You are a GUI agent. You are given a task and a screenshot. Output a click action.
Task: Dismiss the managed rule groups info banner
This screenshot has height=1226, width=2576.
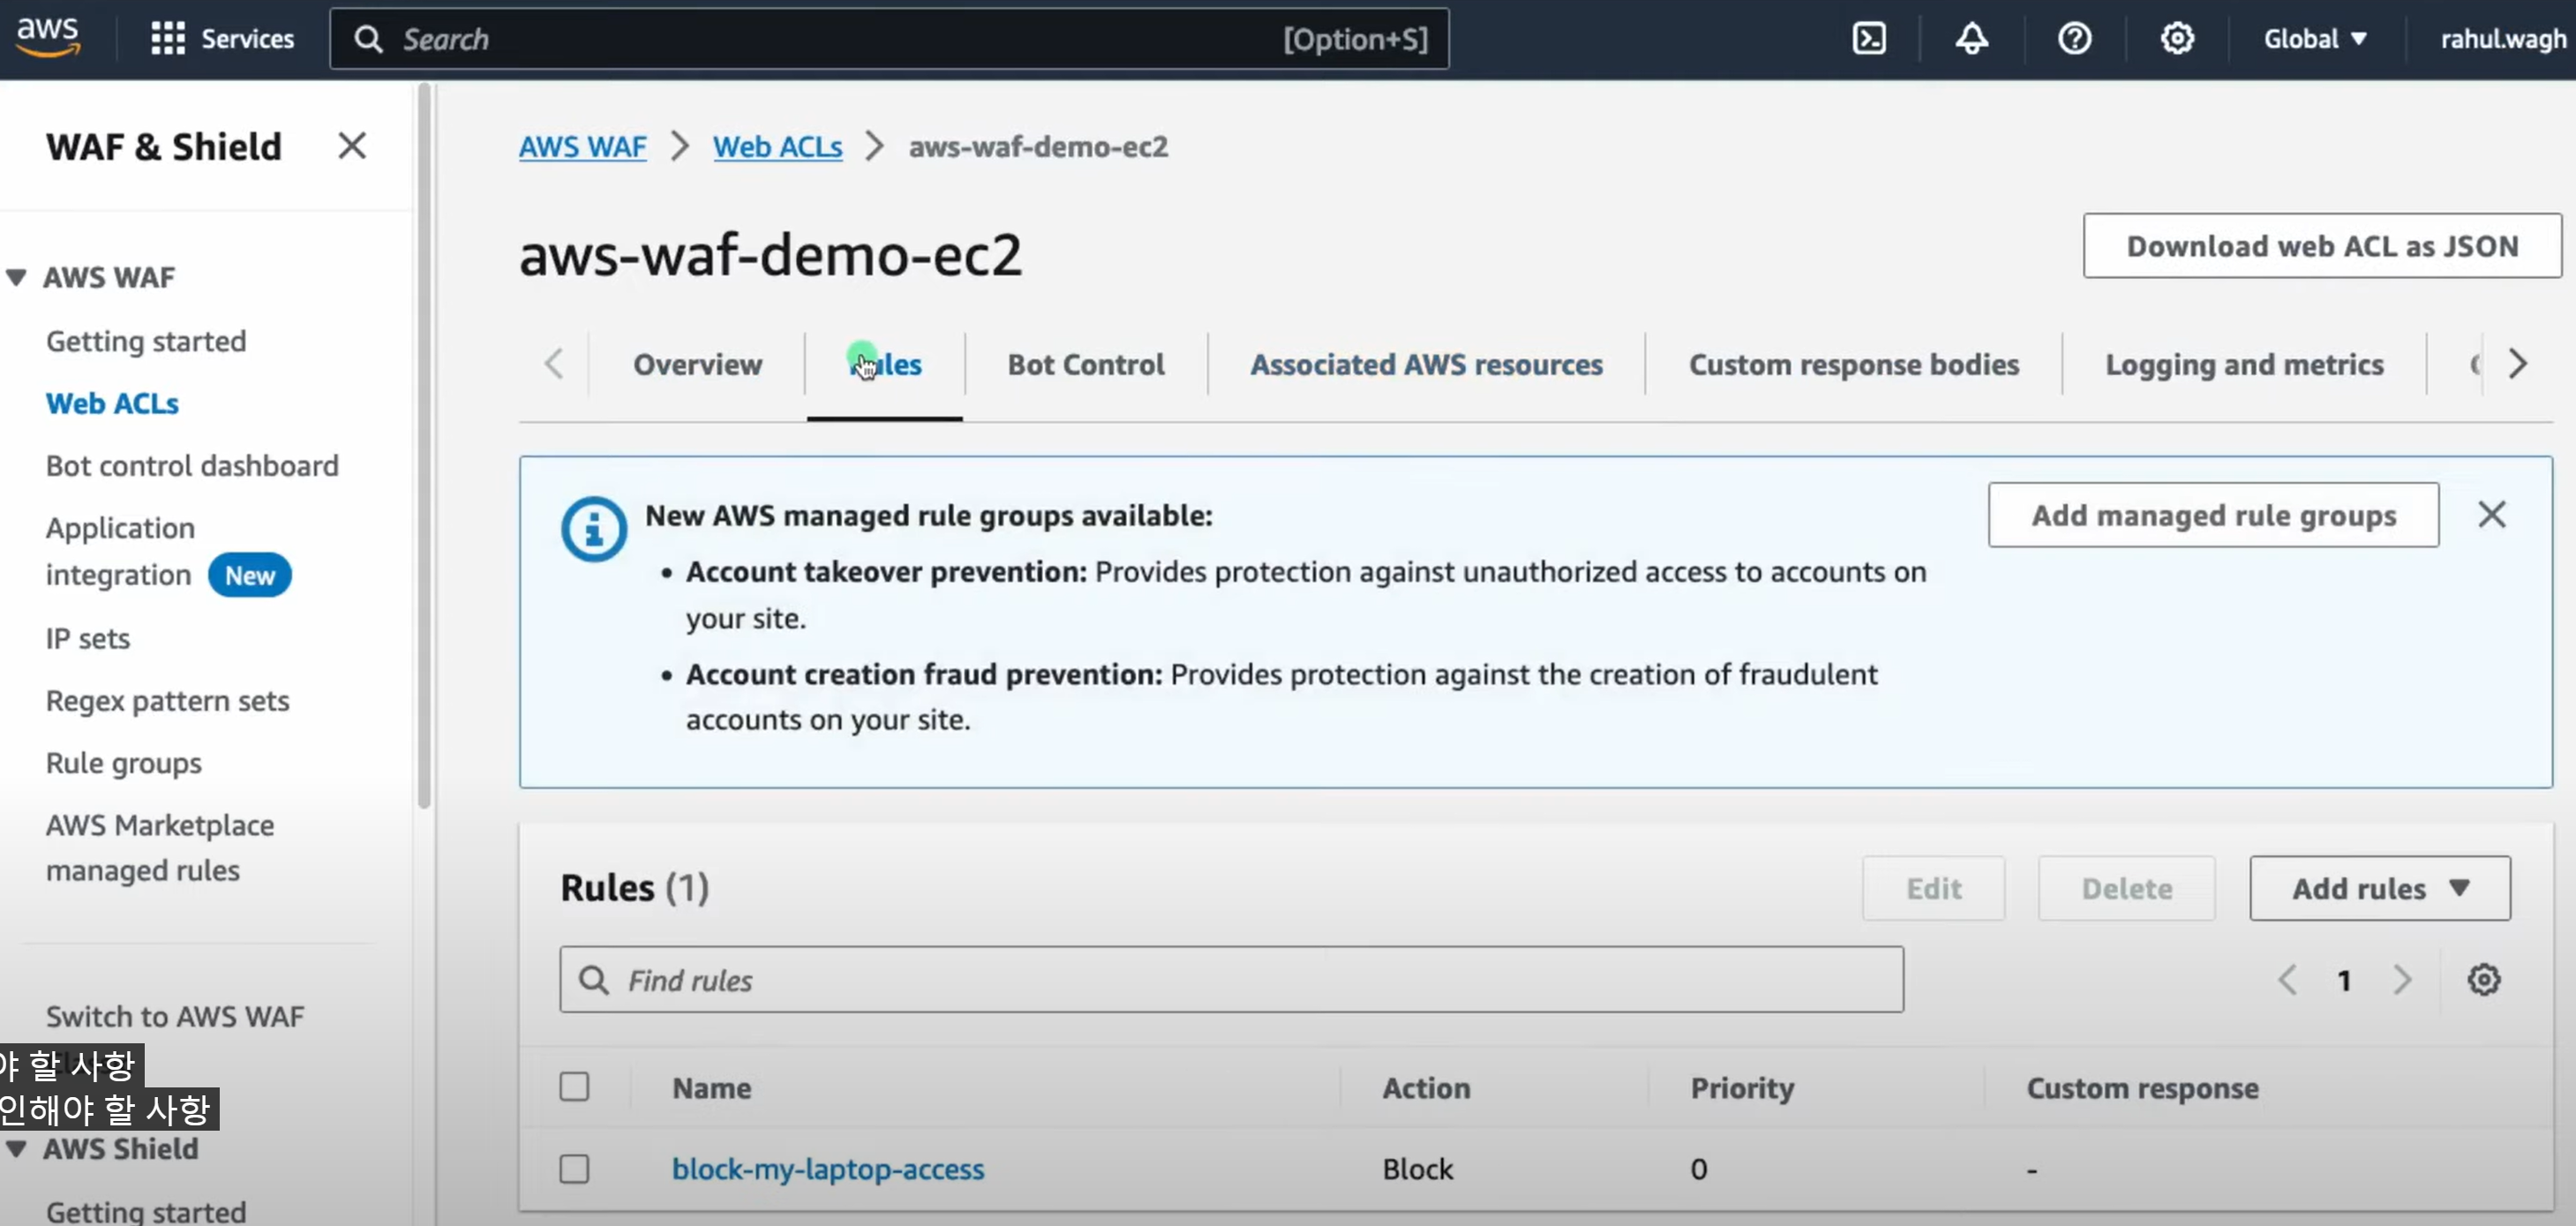[2491, 514]
